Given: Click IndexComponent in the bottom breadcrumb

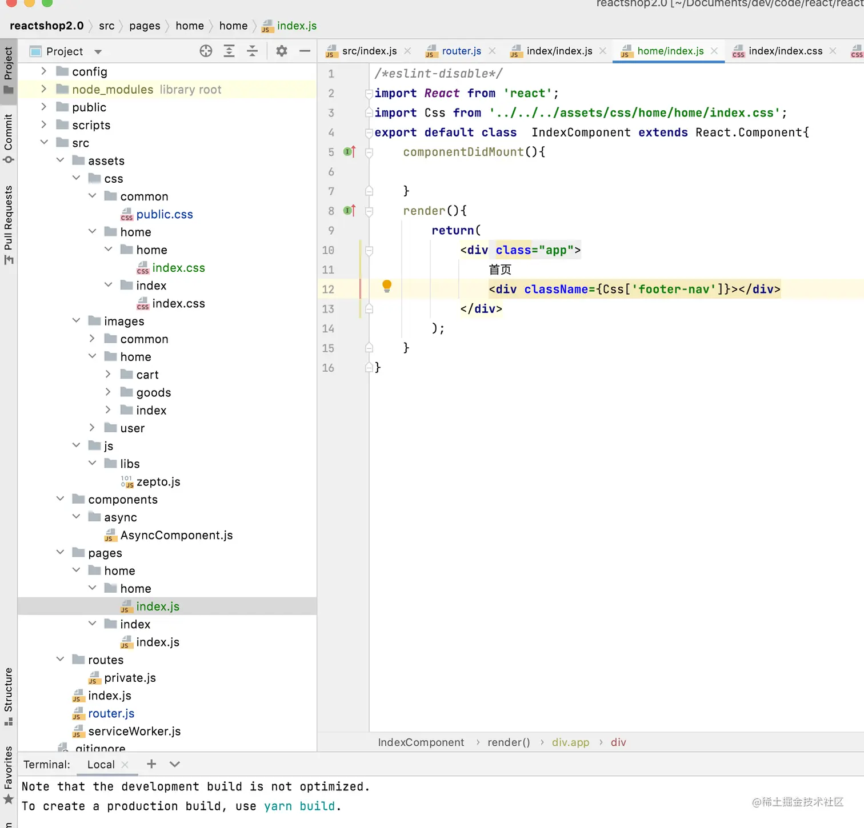Looking at the screenshot, I should (421, 742).
